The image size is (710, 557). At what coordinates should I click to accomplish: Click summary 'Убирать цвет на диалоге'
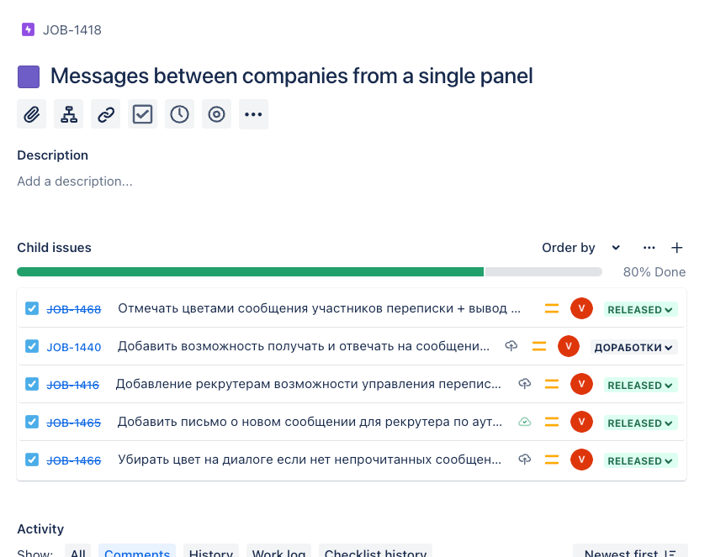point(310,460)
